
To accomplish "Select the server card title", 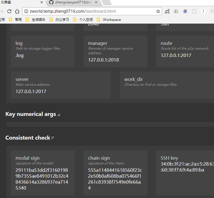I will pyautogui.click(x=22, y=79).
